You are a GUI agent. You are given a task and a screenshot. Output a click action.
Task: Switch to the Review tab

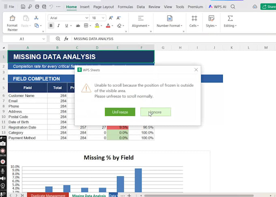click(154, 7)
